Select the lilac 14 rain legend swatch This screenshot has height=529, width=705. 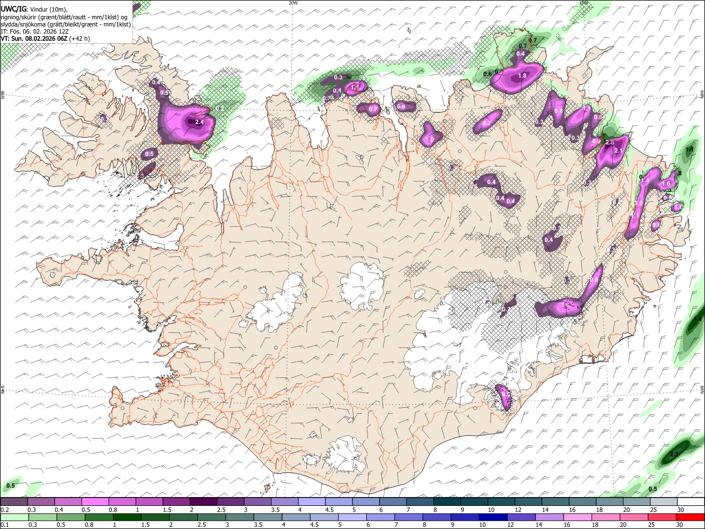click(550, 517)
